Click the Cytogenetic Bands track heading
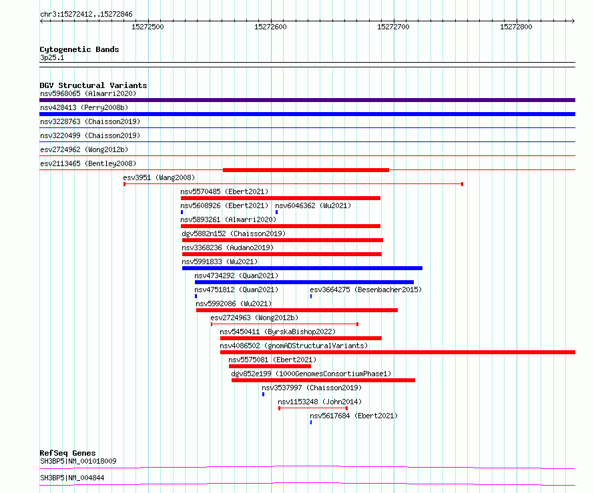This screenshot has width=594, height=493. 79,49
